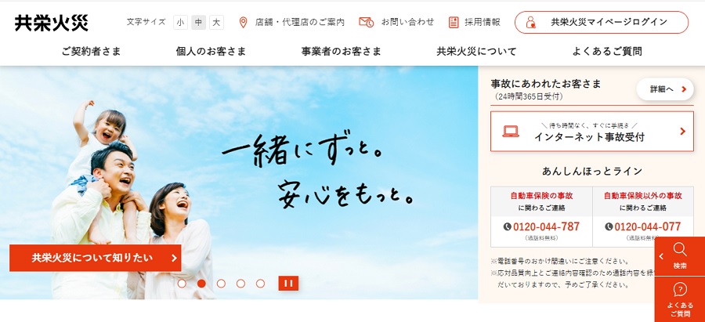Click the laptop icon for internet accident report
Viewport: 705px width, 322px height.
(x=511, y=132)
